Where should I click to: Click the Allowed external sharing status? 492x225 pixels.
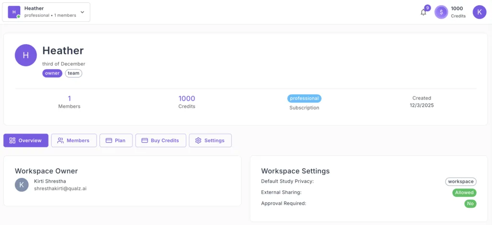(464, 192)
